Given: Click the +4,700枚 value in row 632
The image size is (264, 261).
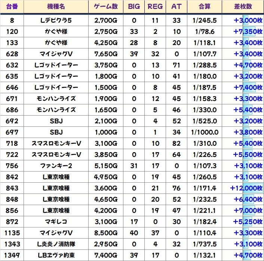Looking at the screenshot, I should pos(248,65).
